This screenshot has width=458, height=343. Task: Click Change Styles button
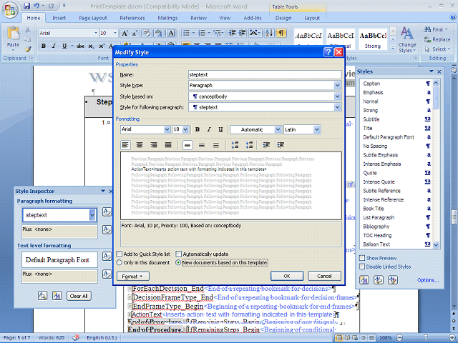(x=407, y=40)
